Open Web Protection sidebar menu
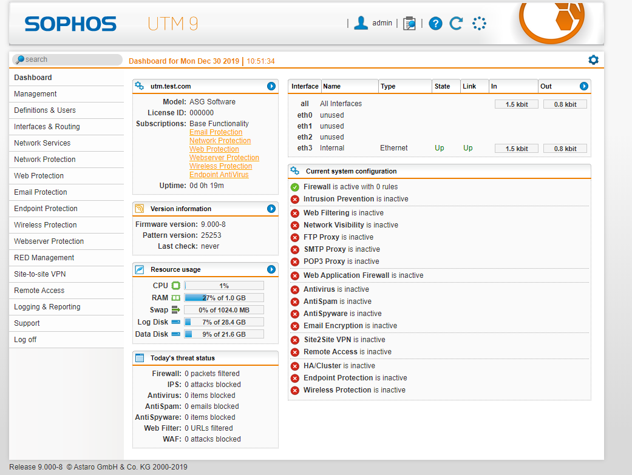Viewport: 632px width, 475px height. [x=67, y=176]
